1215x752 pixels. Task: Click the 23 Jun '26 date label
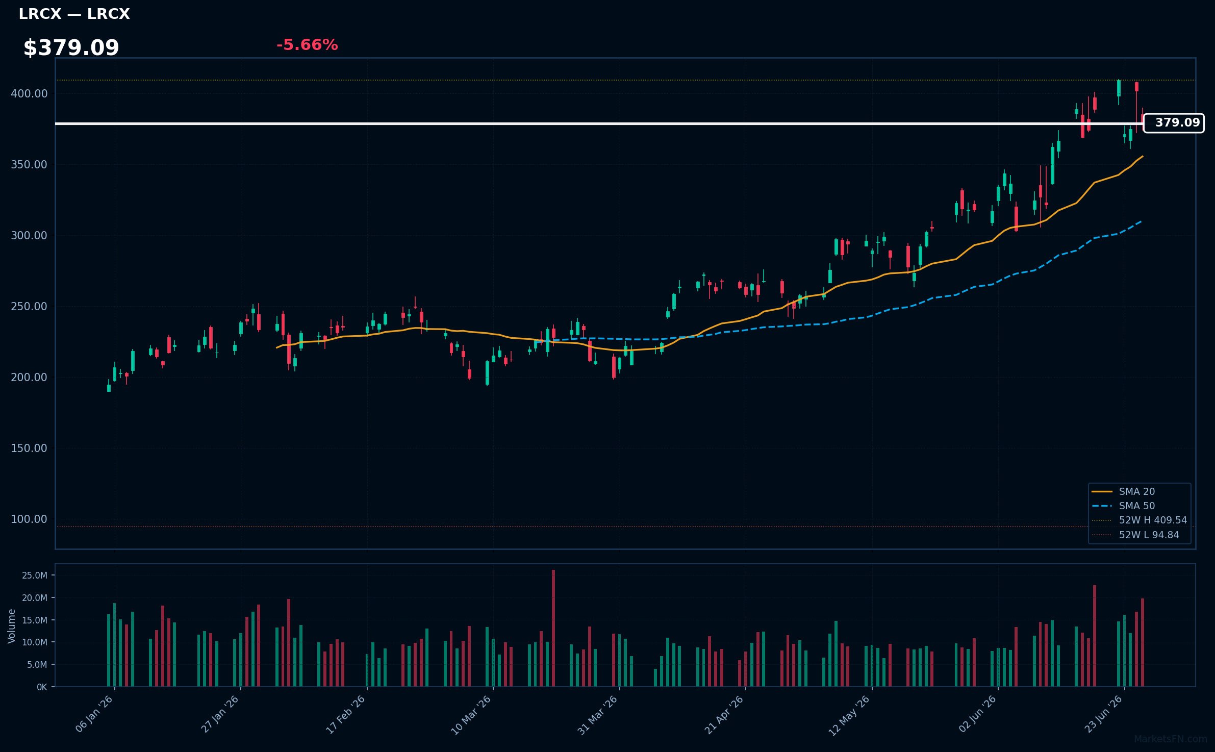tap(1104, 714)
